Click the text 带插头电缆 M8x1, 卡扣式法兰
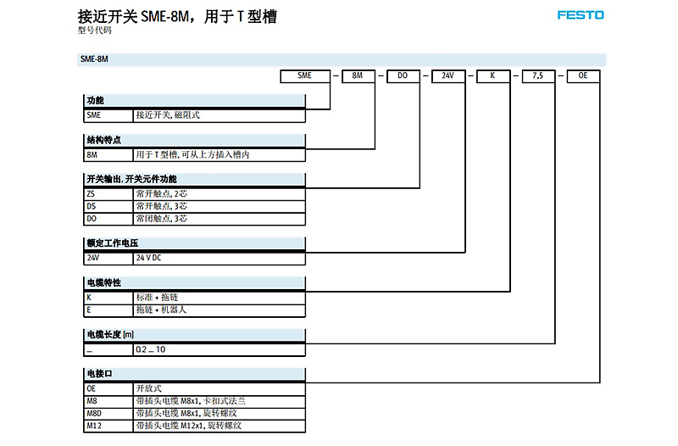 pos(191,401)
